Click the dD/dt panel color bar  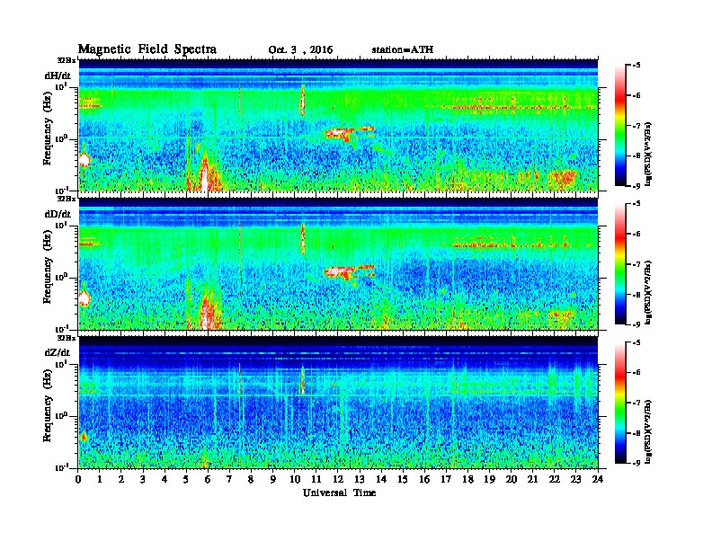(620, 264)
